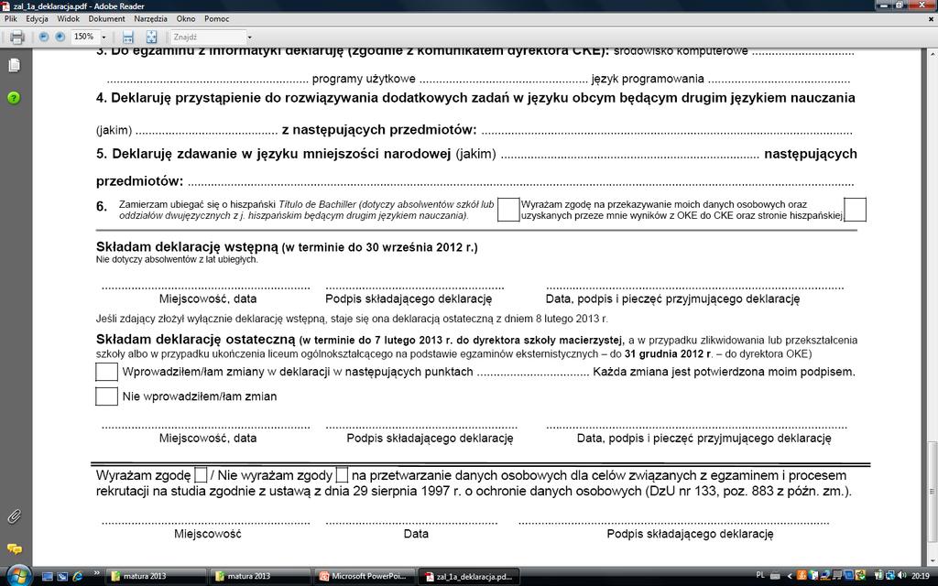The image size is (938, 586).
Task: Click the label 'Miejscowość' above bottom edge
Action: [x=208, y=534]
